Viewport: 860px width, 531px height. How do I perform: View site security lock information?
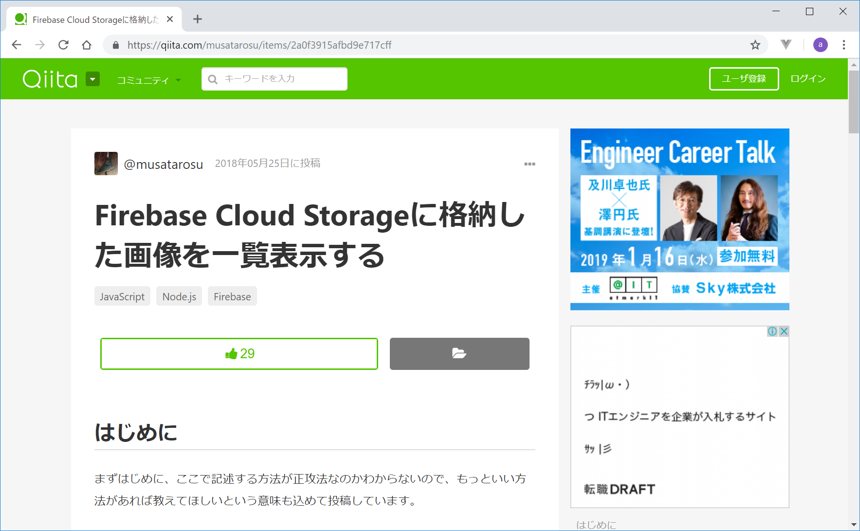point(115,45)
